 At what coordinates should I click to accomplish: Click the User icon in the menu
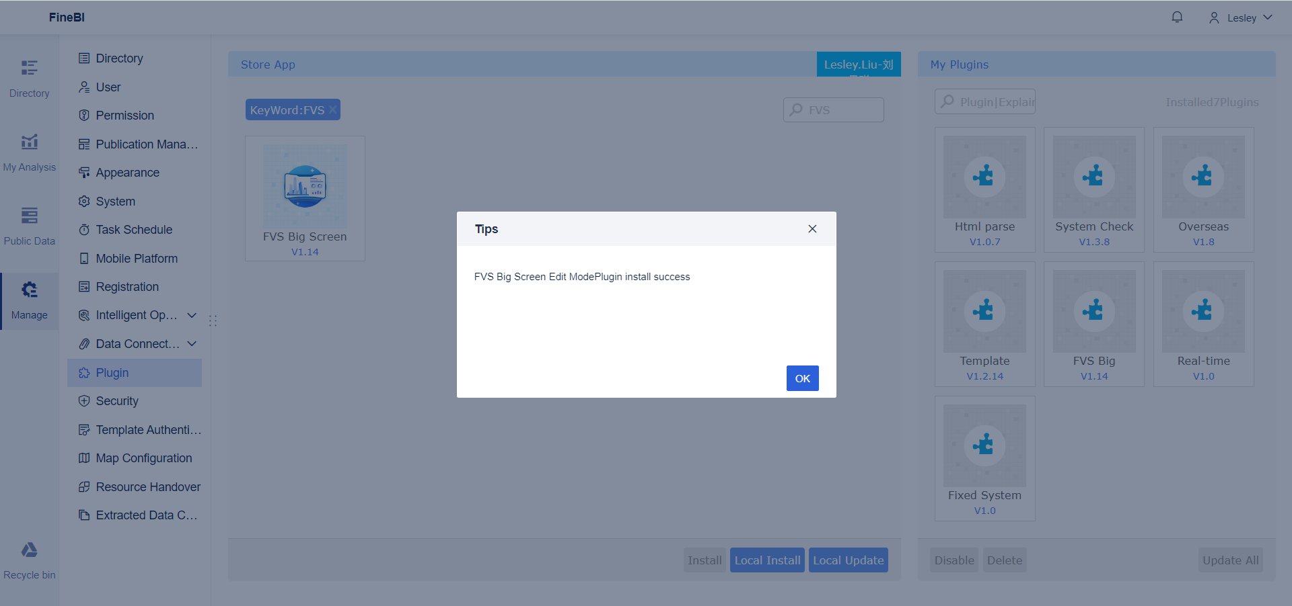point(84,87)
